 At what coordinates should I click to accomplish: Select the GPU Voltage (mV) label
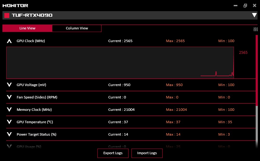[x=31, y=85]
